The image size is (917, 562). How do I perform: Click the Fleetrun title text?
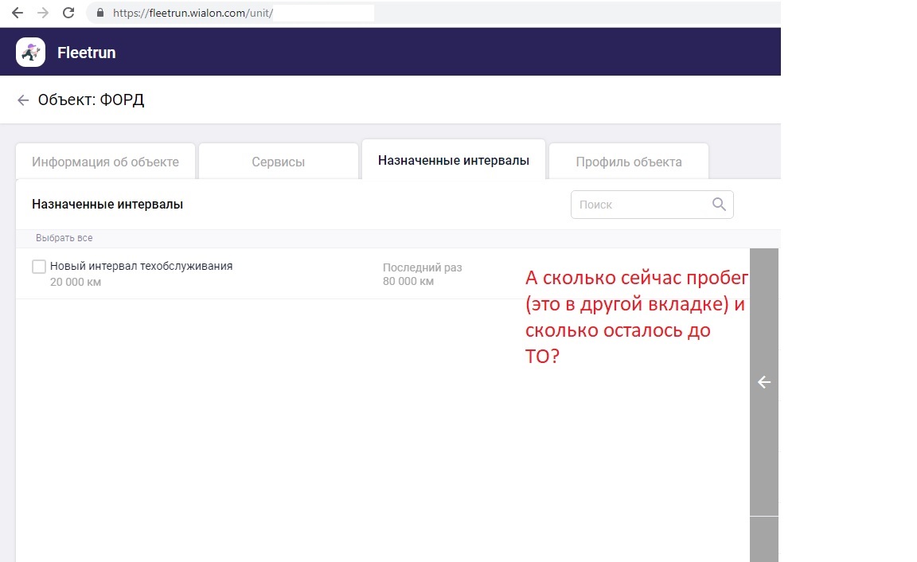click(87, 53)
